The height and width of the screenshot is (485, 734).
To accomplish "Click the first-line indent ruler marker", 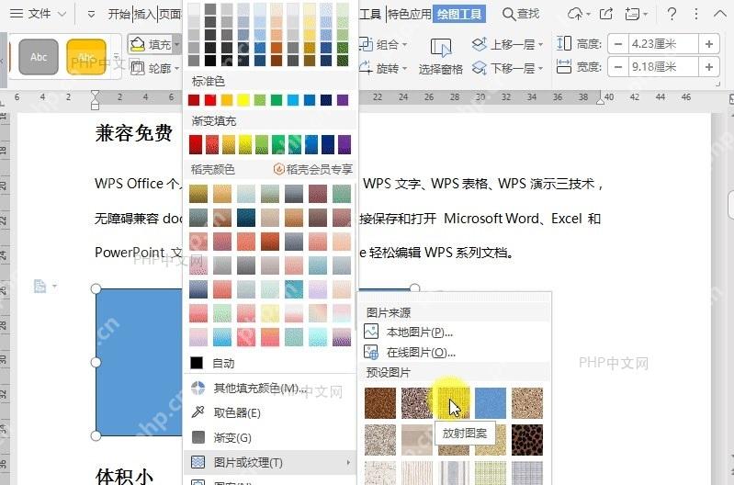I will (95, 94).
